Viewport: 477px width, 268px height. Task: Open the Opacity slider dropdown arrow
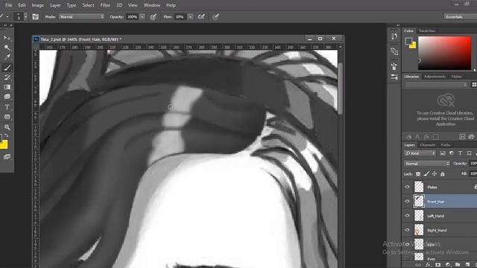pyautogui.click(x=142, y=16)
